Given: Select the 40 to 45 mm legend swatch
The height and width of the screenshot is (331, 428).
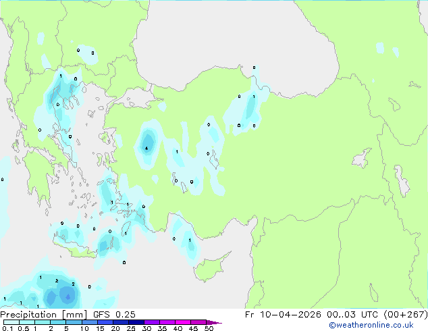Looking at the screenshot, I should (183, 322).
